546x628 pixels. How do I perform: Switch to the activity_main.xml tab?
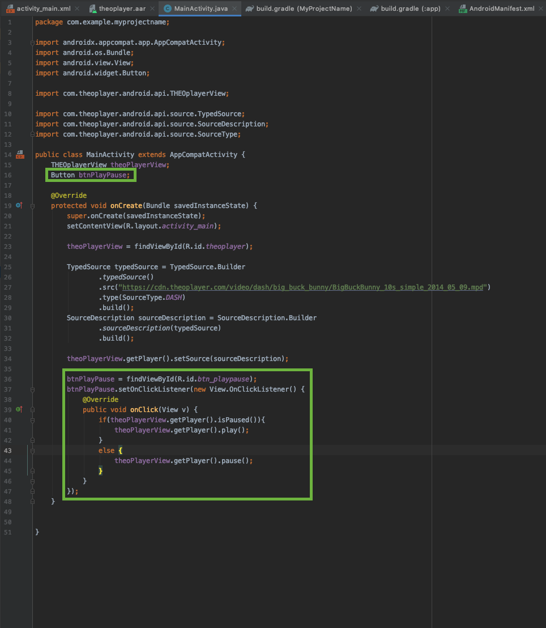[43, 9]
